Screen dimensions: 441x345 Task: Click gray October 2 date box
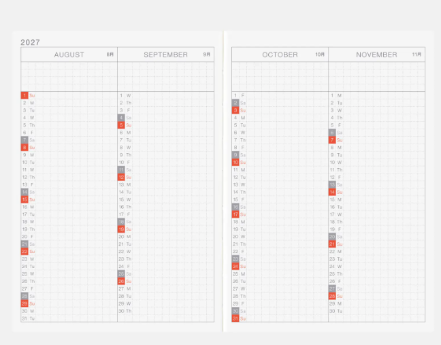pos(235,103)
